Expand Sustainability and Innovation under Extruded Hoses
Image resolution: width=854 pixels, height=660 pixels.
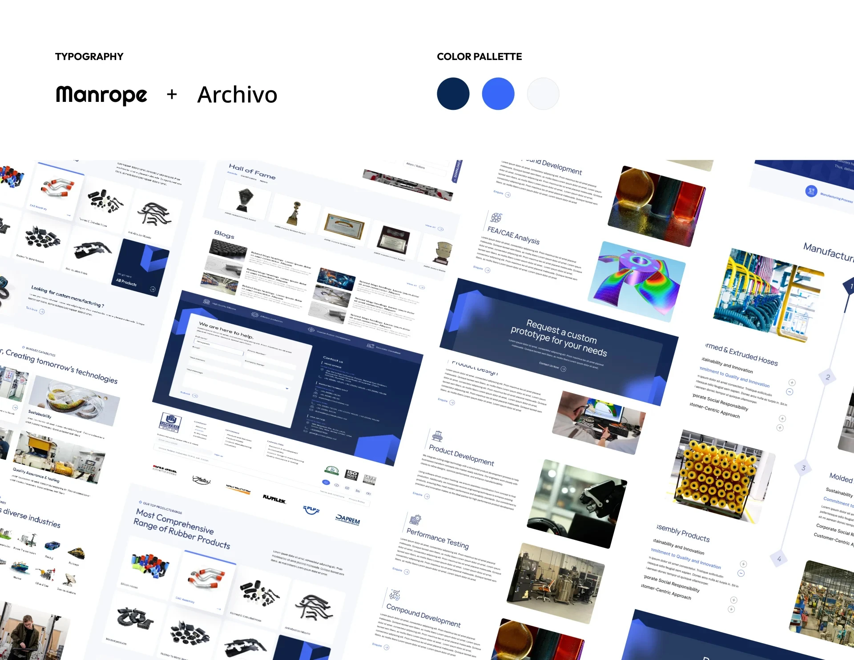click(792, 382)
